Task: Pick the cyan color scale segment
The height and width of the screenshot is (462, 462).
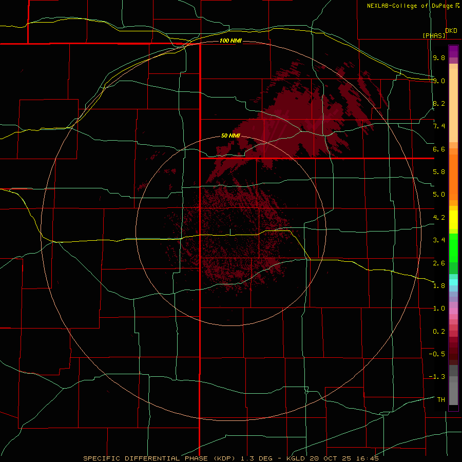Action: click(453, 282)
